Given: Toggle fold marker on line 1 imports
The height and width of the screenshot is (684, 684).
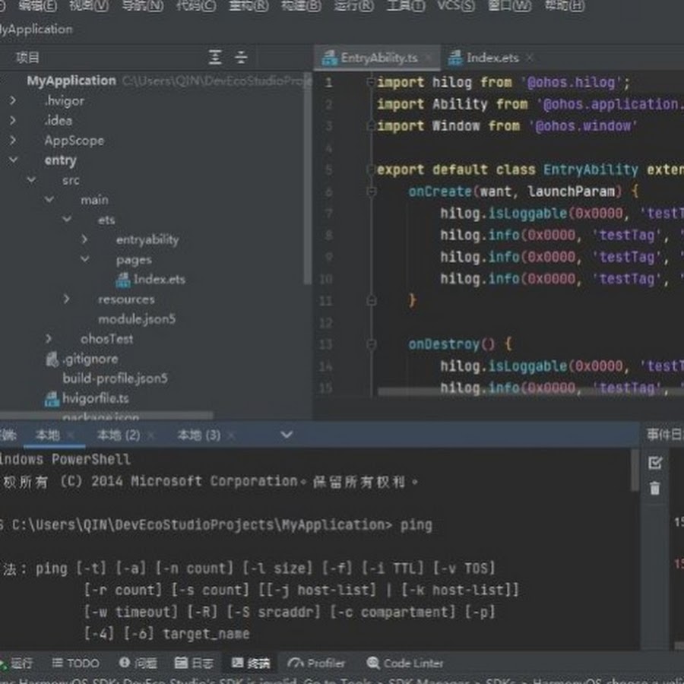Looking at the screenshot, I should pyautogui.click(x=371, y=82).
